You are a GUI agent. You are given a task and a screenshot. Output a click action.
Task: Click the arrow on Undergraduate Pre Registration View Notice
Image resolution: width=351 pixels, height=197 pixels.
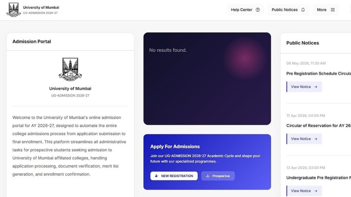pyautogui.click(x=316, y=191)
